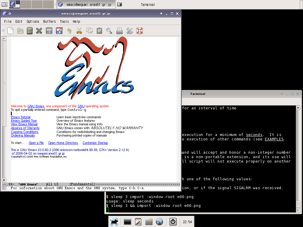Open the directory browser (cabinet) toolbar icon
303x227 pixels.
pos(30,31)
